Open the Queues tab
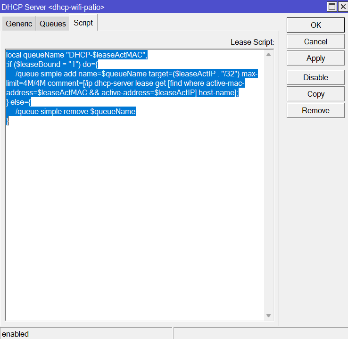The image size is (348, 339). pos(52,24)
